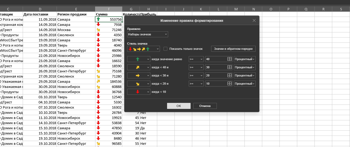Click cell range picker icon next to value 20
This screenshot has width=350, height=147.
(x=229, y=75)
